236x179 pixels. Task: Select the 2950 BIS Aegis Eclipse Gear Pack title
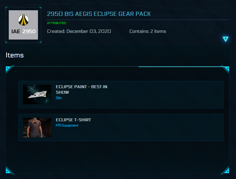[x=98, y=14]
